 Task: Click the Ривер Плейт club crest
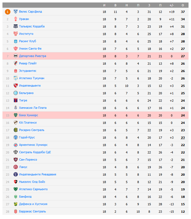[16, 63]
